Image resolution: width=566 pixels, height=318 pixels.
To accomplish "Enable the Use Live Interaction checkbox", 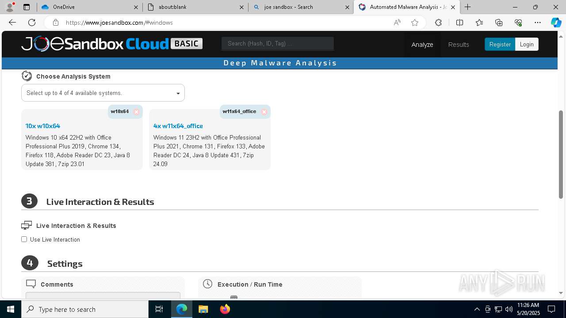I will click(24, 239).
